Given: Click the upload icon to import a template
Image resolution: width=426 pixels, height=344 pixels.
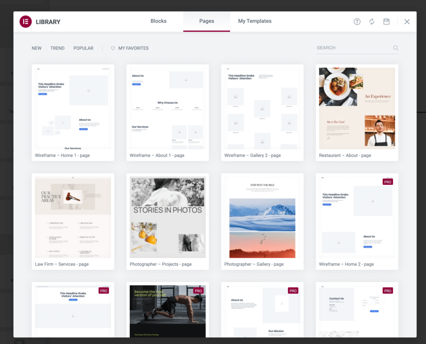Looking at the screenshot, I should point(357,21).
